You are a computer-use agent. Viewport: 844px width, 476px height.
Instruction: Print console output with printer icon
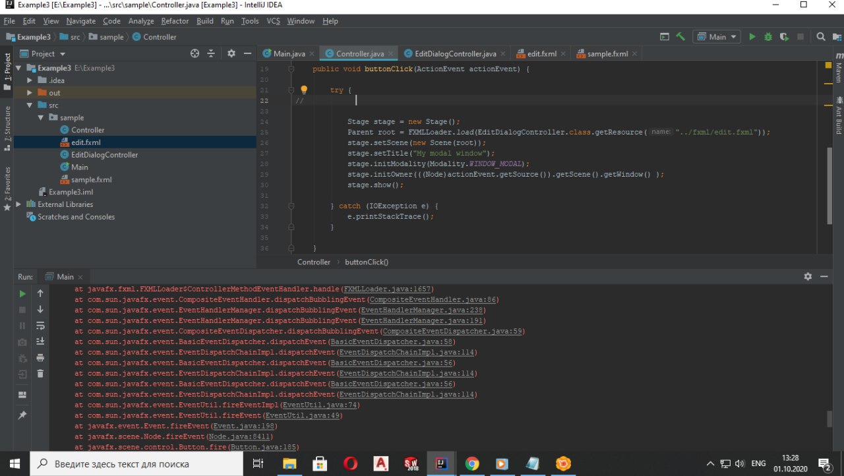40,357
